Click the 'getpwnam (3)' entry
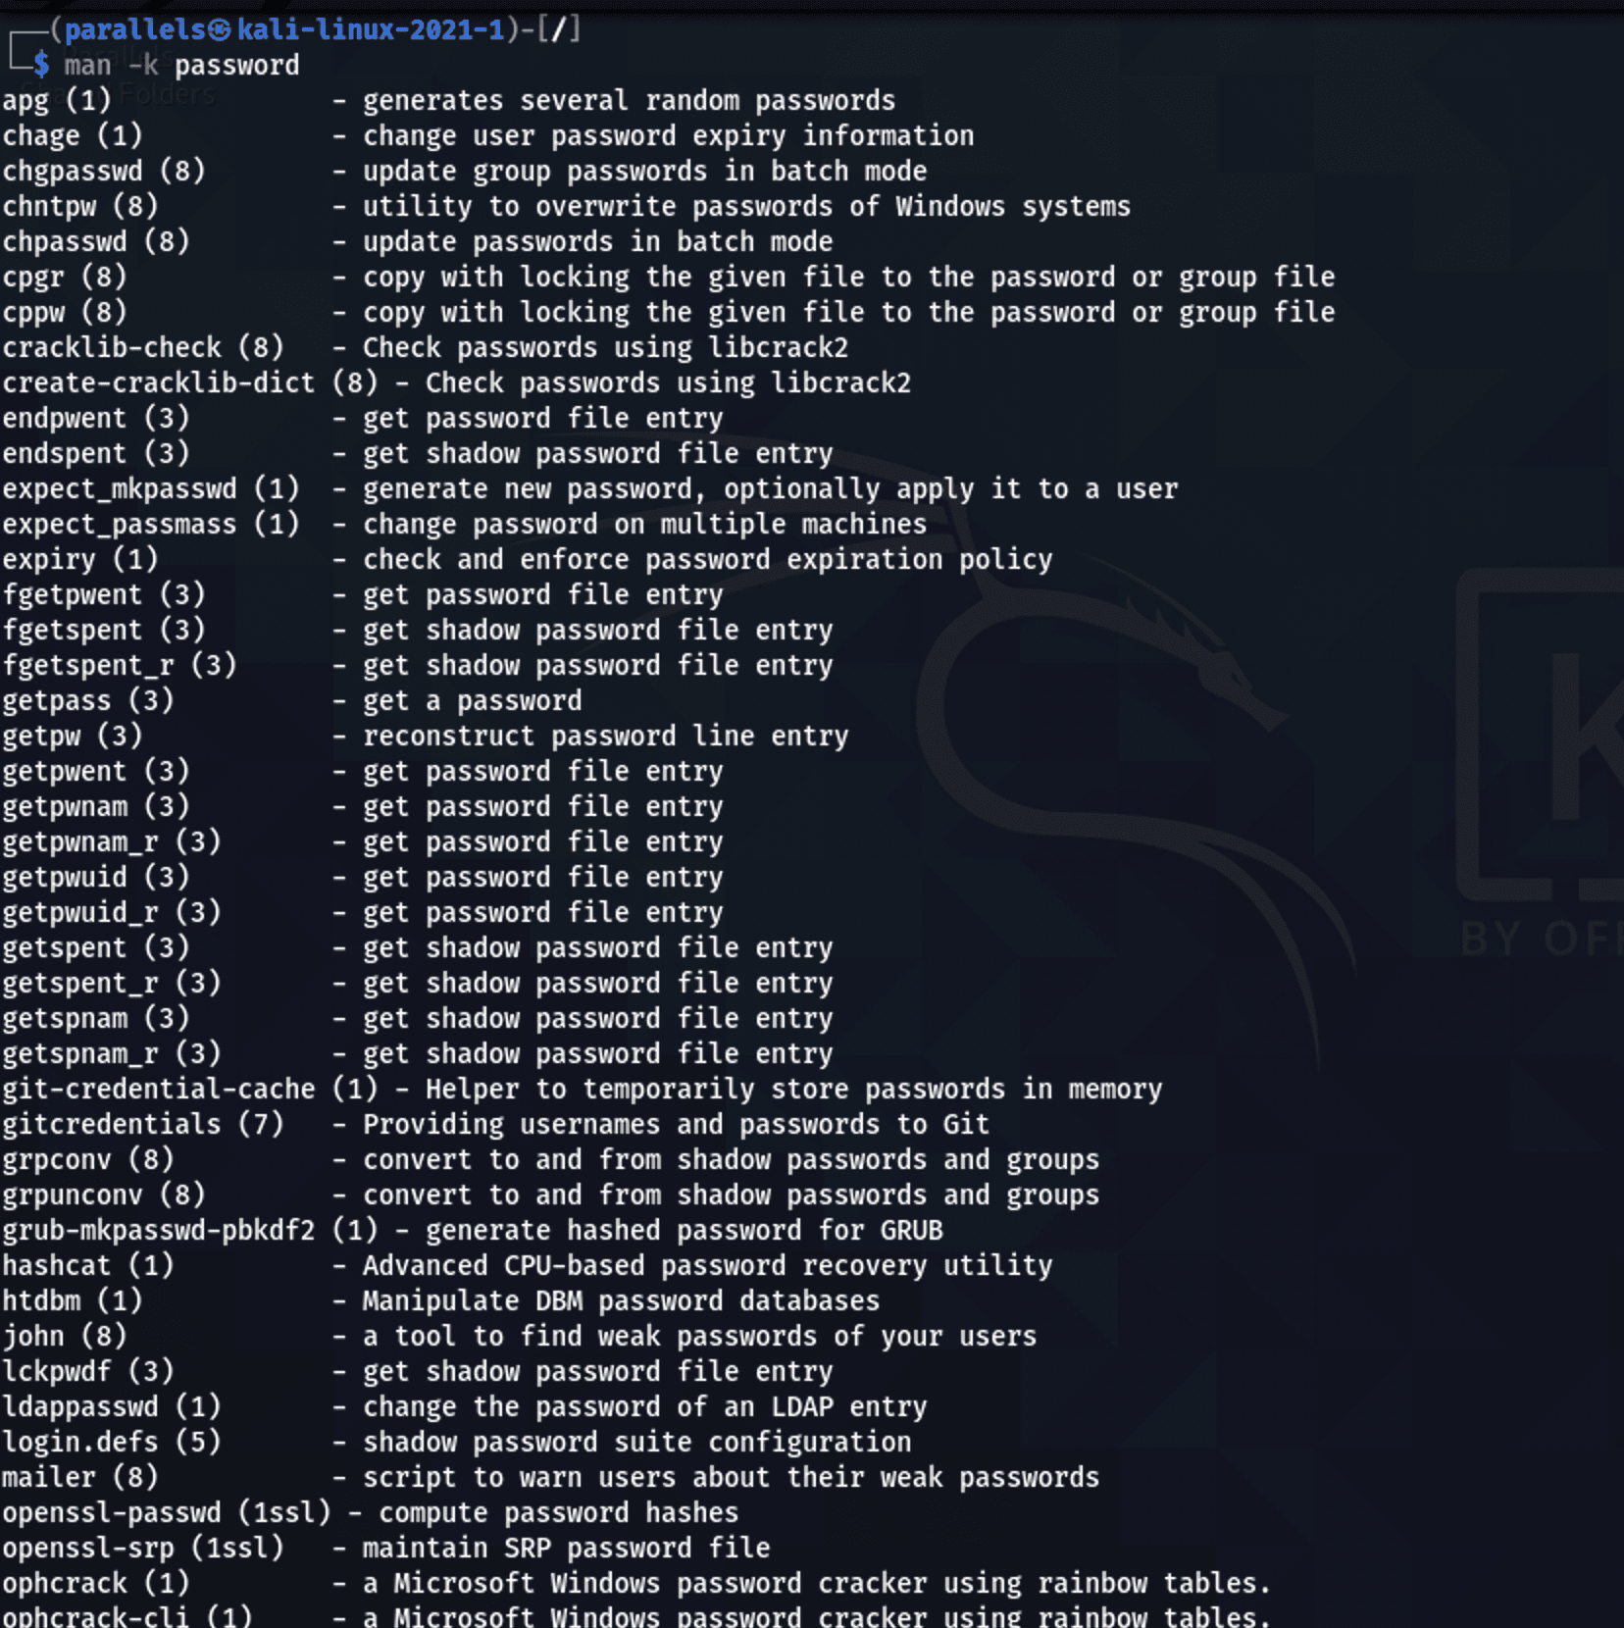 click(96, 807)
